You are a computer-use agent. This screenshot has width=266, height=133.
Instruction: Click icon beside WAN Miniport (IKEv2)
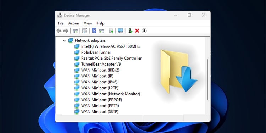pos(77,70)
